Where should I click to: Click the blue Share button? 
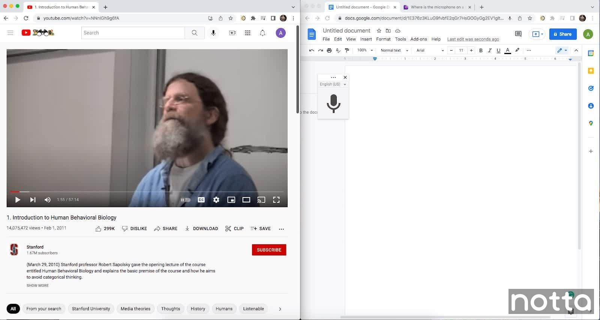(563, 34)
